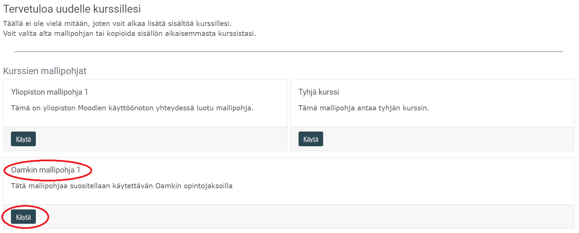Click the "Tervetuloa uudelle kurssillesi" page heading

[72, 9]
